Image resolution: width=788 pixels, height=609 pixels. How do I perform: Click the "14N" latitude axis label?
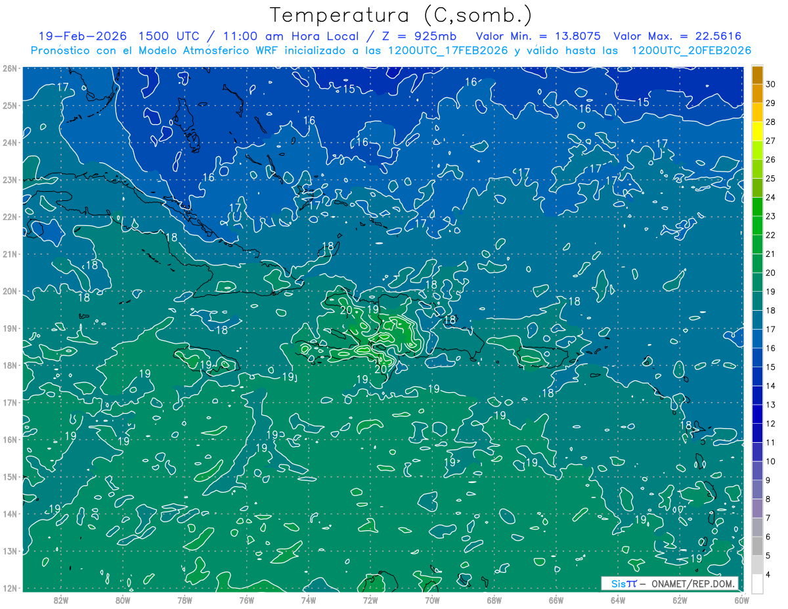pyautogui.click(x=10, y=514)
